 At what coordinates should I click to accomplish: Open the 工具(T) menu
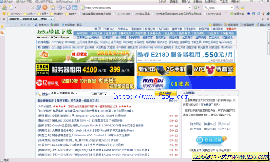pyautogui.click(x=224, y=2)
